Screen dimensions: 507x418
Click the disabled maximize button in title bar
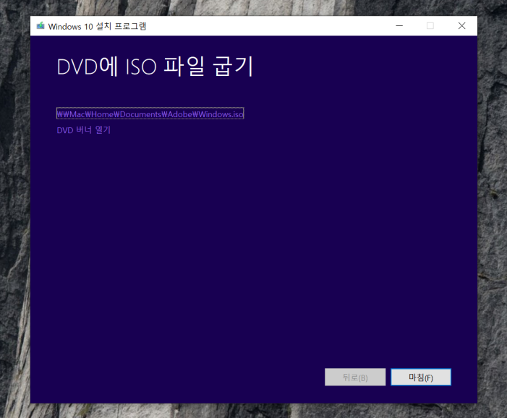[430, 26]
